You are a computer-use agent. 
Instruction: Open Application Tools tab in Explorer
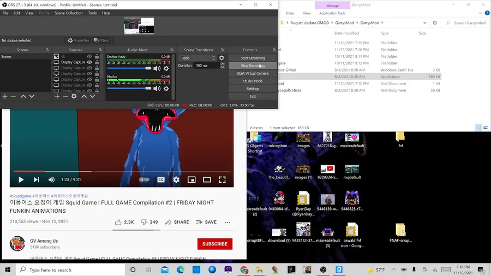point(332,13)
